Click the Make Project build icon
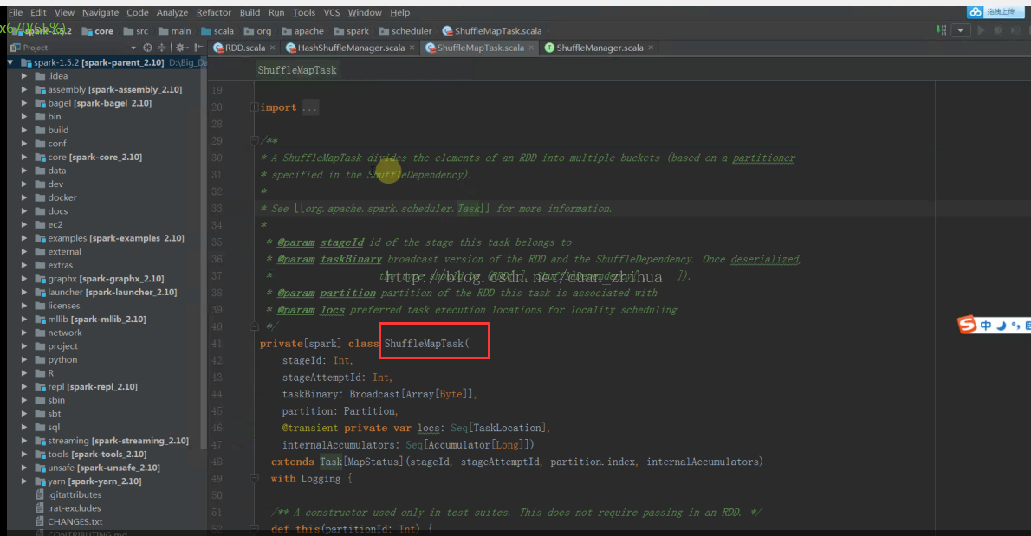The width and height of the screenshot is (1031, 536). point(942,30)
